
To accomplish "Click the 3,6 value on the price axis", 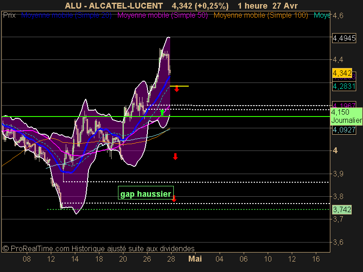I will (x=338, y=242).
